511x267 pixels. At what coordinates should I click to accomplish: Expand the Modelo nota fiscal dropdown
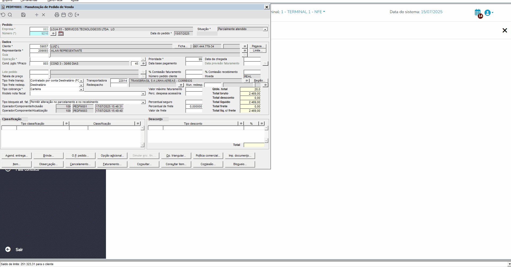click(x=143, y=94)
